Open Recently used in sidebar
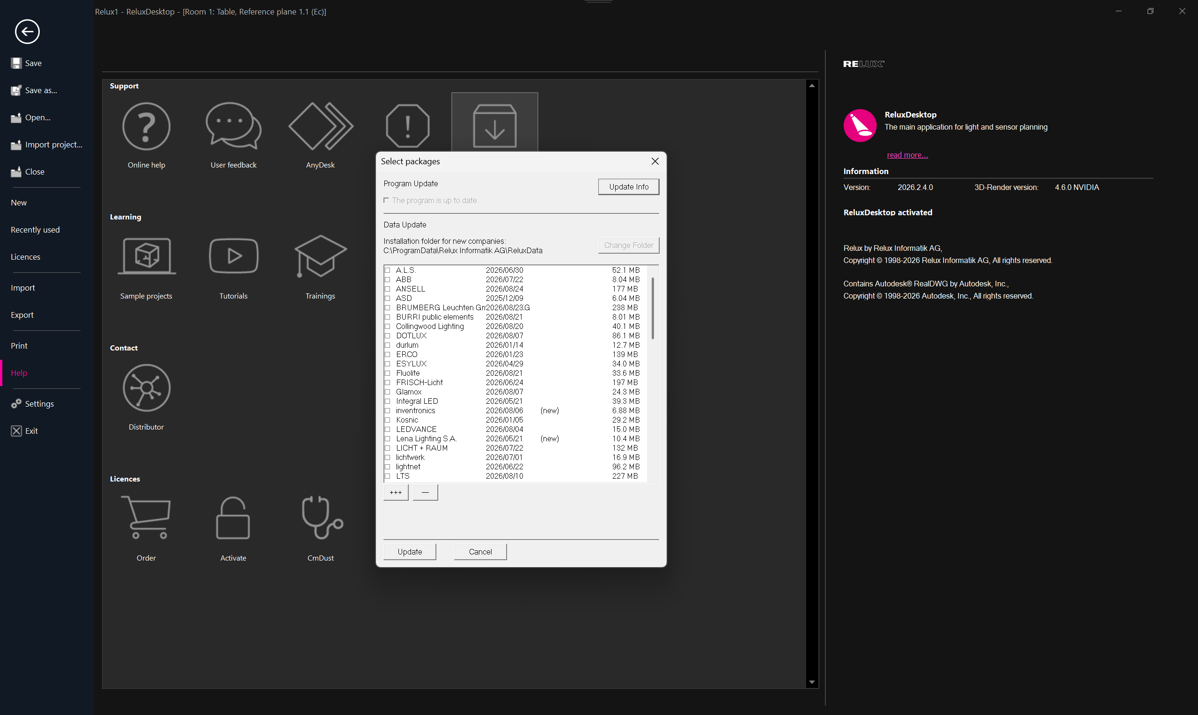This screenshot has height=715, width=1198. pos(35,230)
